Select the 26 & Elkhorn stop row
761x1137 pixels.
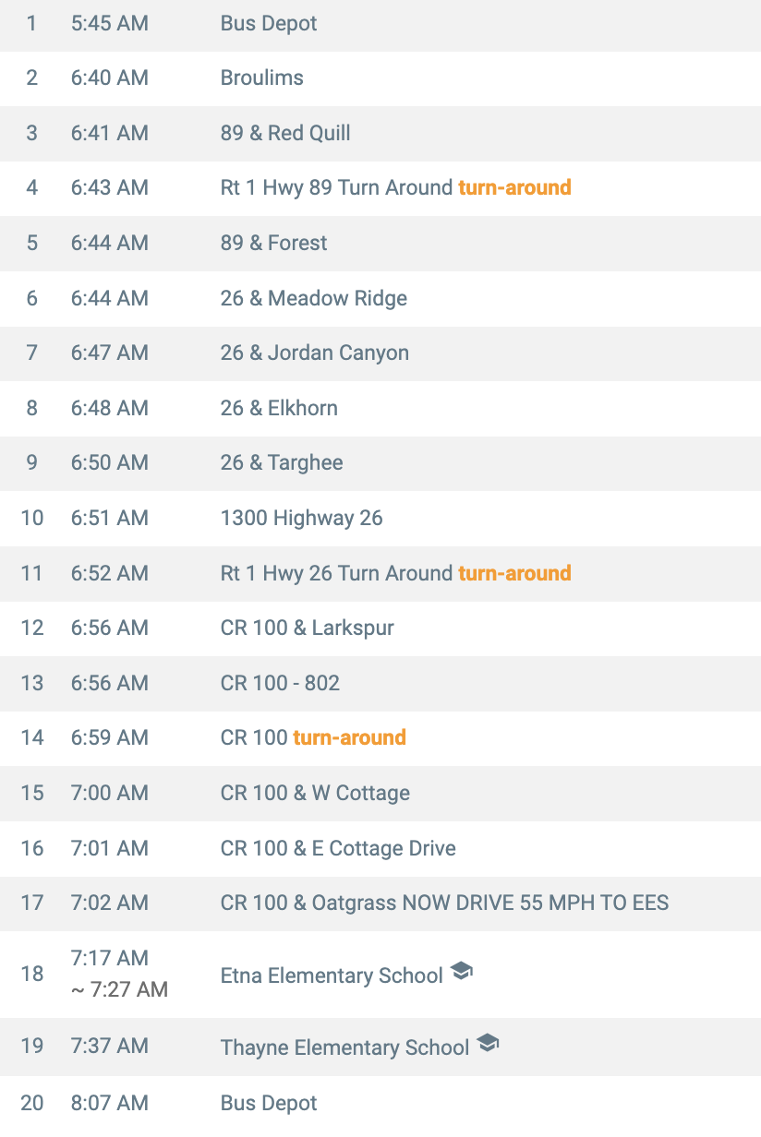(279, 408)
